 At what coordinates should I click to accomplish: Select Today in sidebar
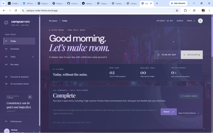coord(19,41)
